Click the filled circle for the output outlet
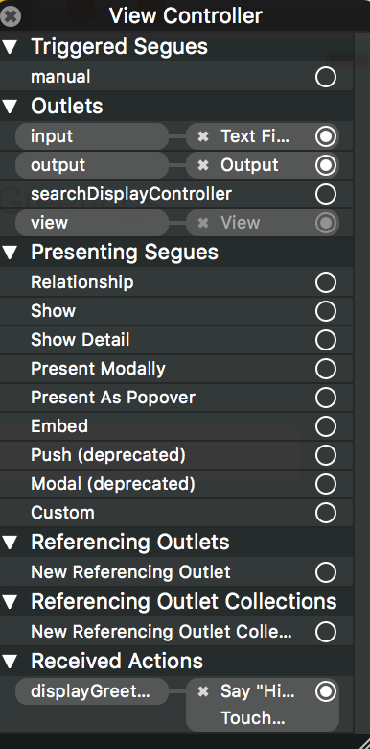The image size is (370, 749). 326,165
